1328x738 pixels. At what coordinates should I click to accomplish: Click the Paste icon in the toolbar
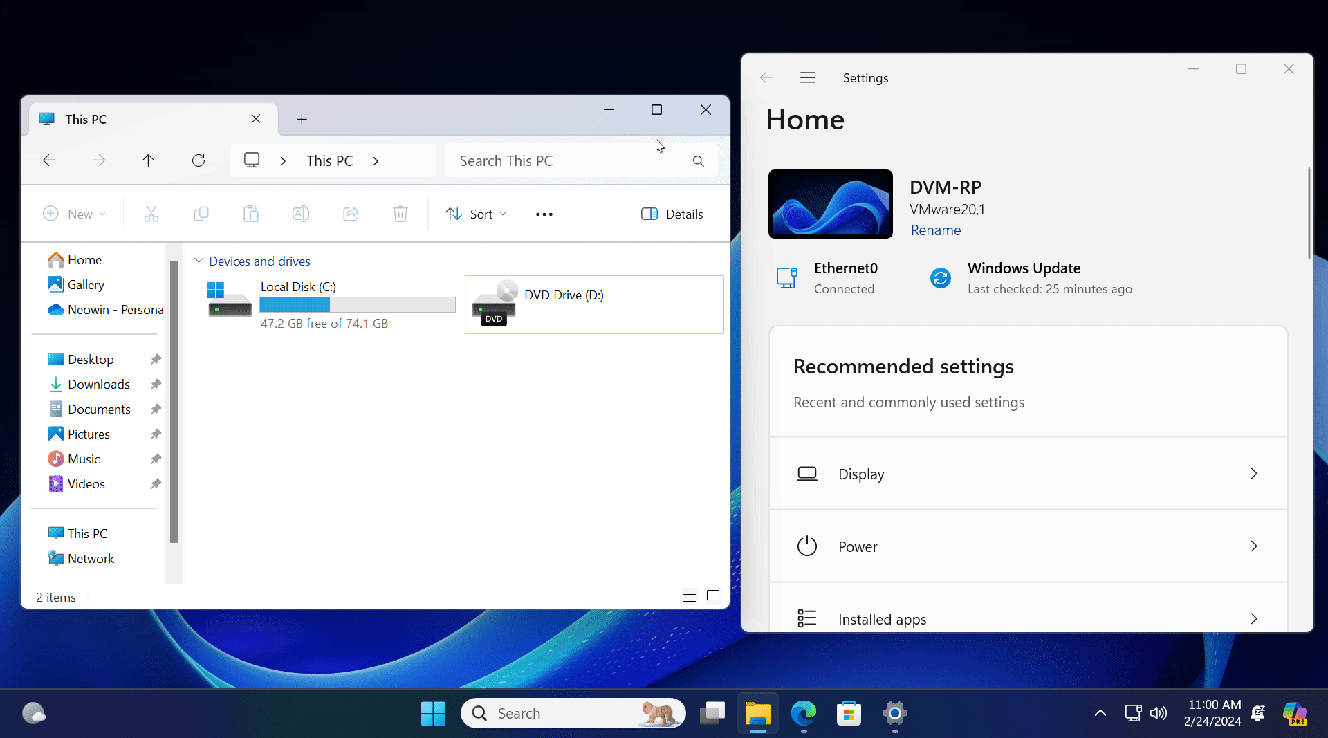click(251, 214)
